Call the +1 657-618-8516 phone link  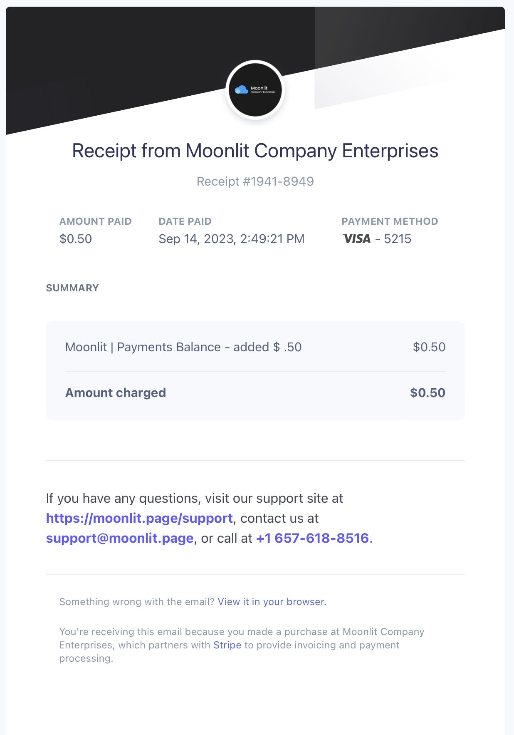pyautogui.click(x=313, y=538)
